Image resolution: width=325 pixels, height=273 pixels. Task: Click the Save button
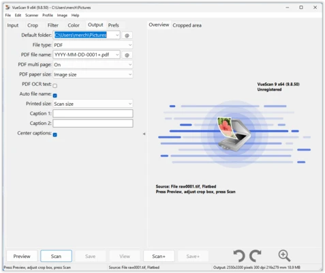[x=90, y=256]
